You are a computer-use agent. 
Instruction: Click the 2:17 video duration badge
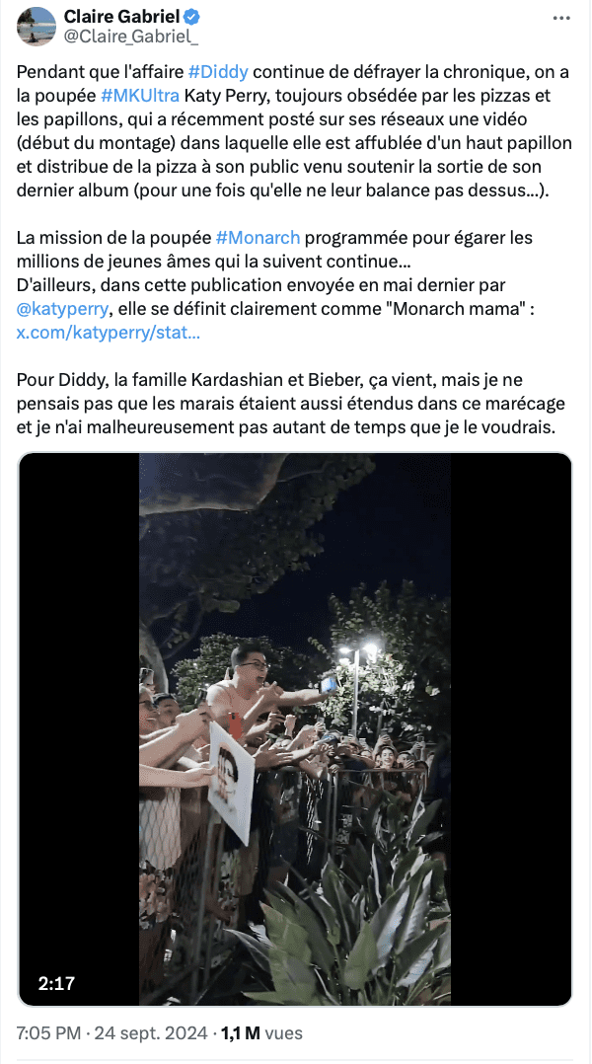(x=56, y=983)
